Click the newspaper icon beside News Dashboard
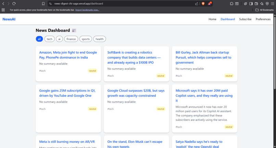 pos(74,30)
